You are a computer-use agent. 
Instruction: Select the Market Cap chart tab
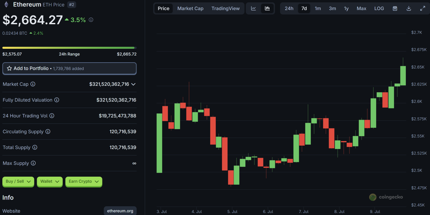click(190, 8)
